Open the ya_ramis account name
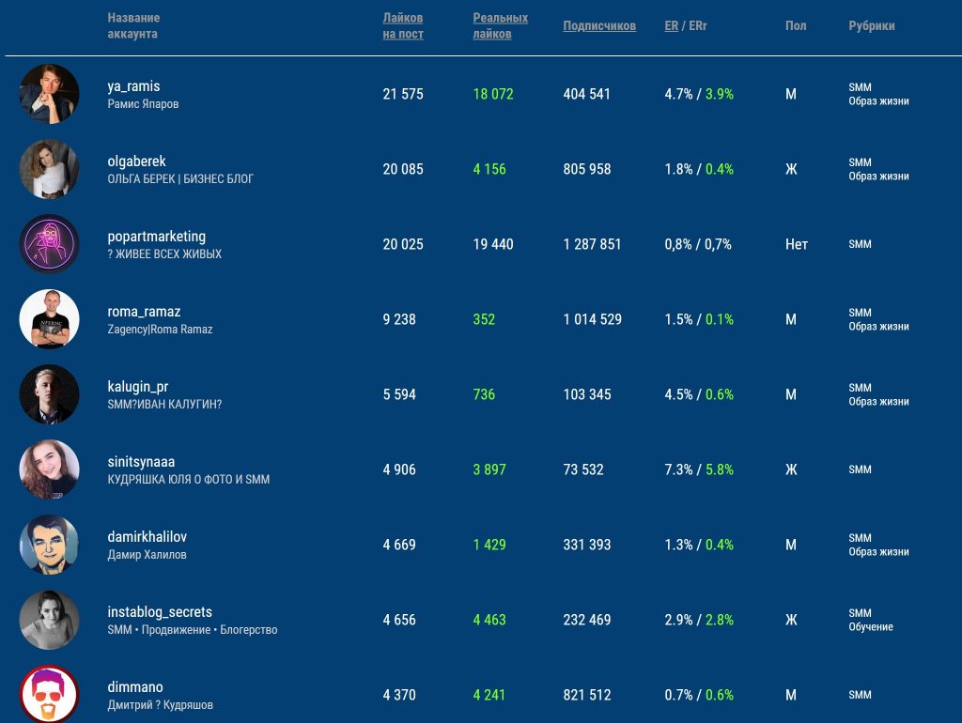 [133, 86]
